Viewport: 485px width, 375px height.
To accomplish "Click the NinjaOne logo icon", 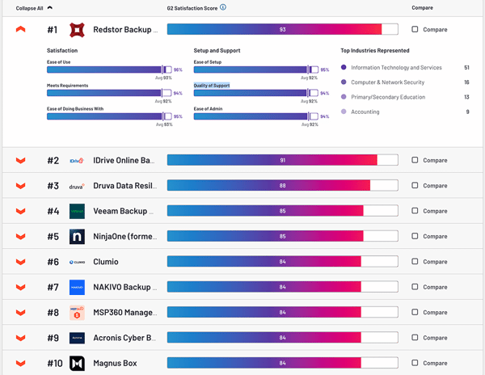I will [x=77, y=237].
